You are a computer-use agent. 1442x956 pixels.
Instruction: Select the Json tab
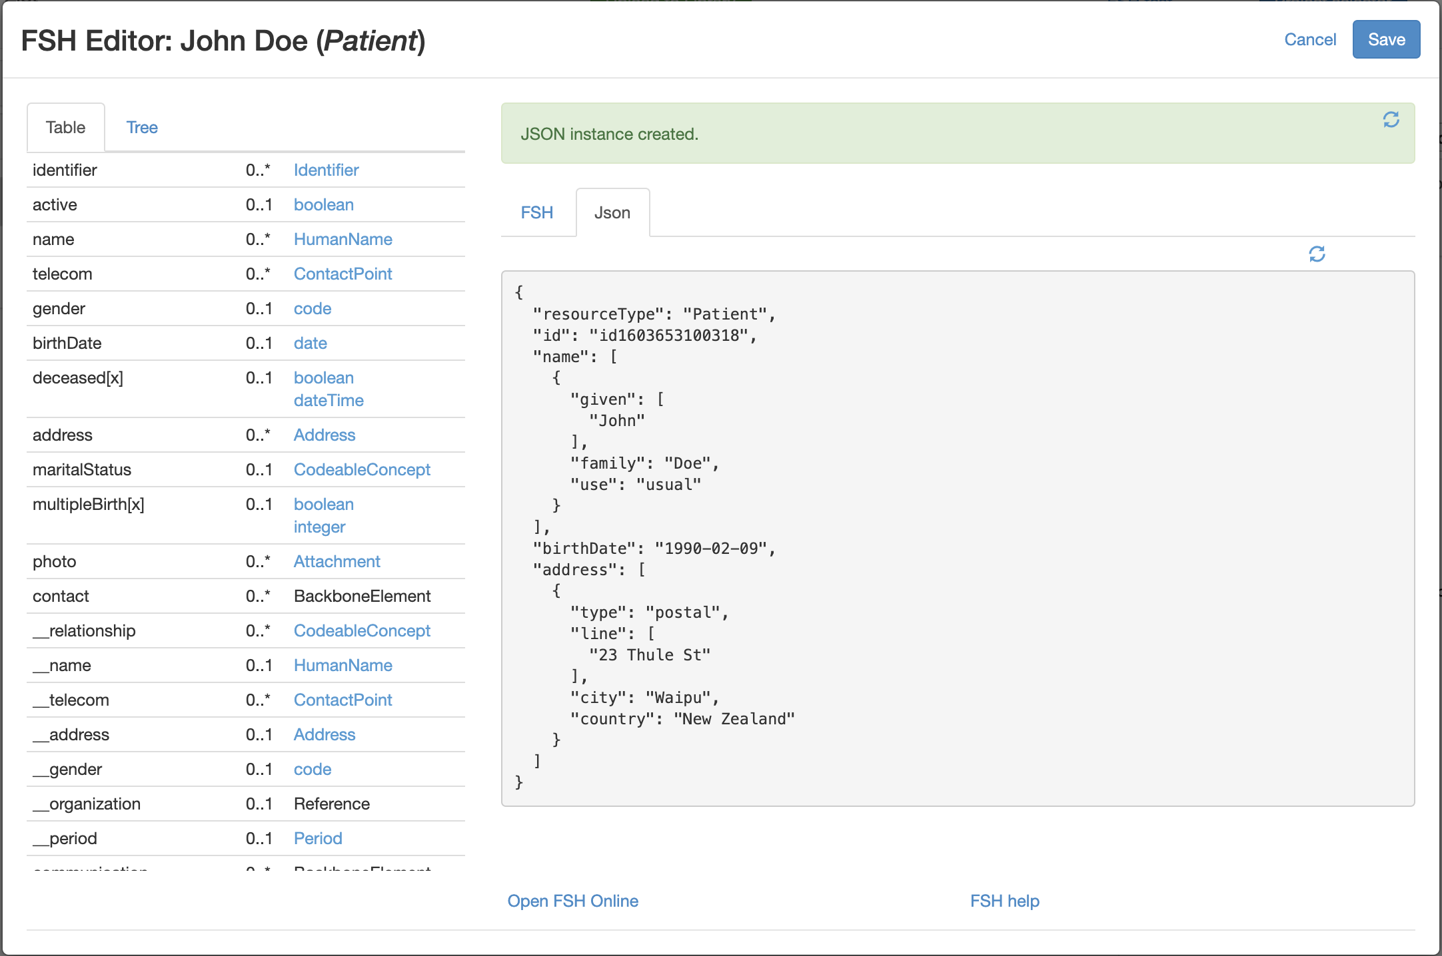coord(612,212)
